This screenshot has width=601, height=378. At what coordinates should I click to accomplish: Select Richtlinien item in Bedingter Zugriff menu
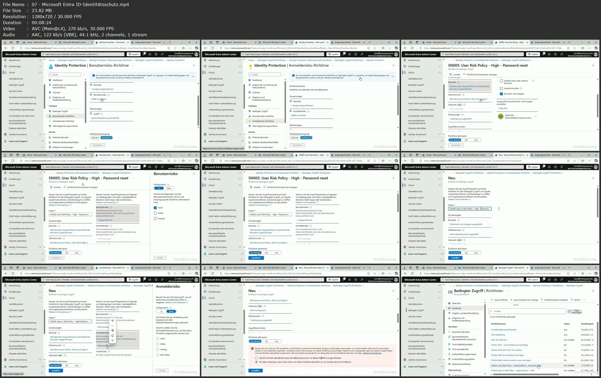pos(456,308)
